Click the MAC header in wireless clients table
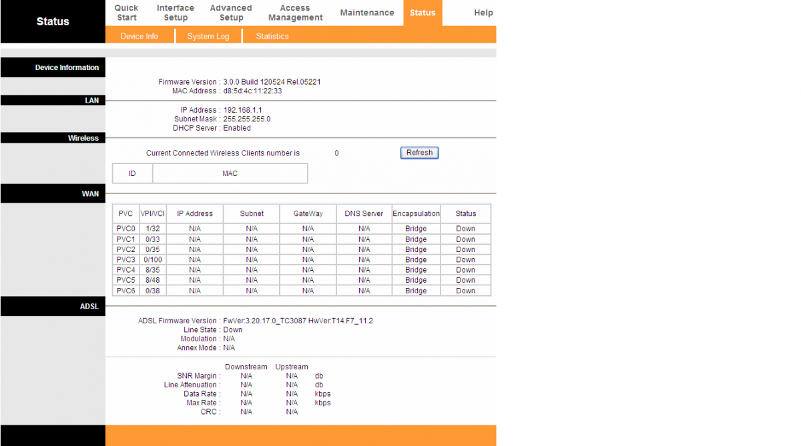 click(230, 173)
